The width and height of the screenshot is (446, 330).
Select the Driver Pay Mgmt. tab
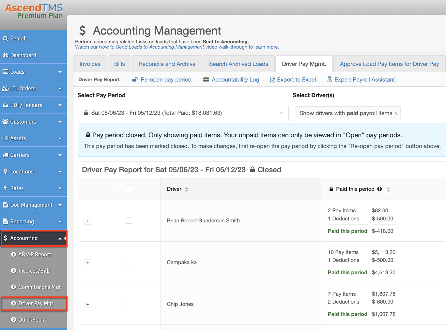coord(304,64)
